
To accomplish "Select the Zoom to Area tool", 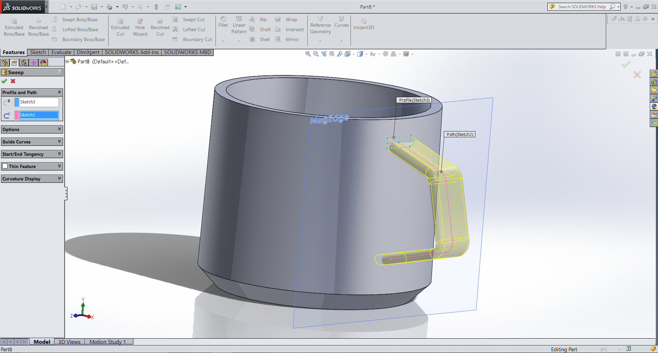I will click(316, 54).
